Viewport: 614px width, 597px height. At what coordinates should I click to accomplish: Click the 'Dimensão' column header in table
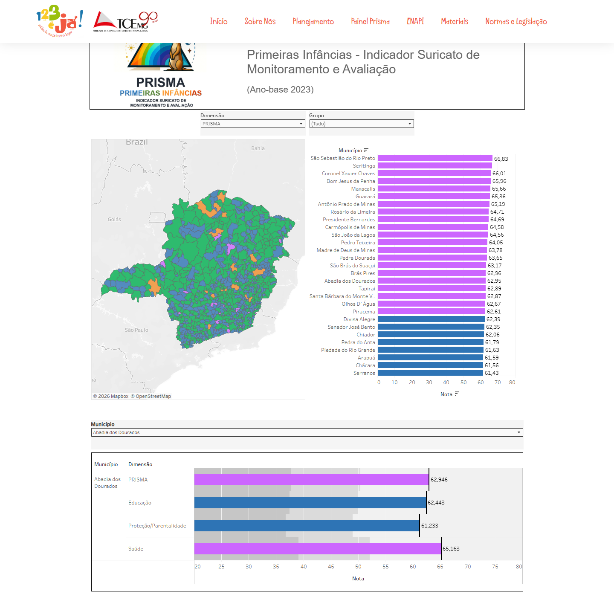pyautogui.click(x=140, y=464)
